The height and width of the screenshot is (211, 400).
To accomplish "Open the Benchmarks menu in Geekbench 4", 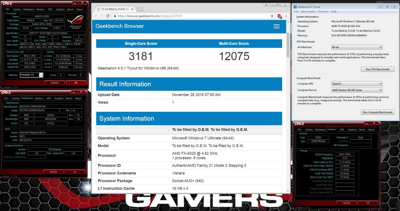I will click(308, 12).
